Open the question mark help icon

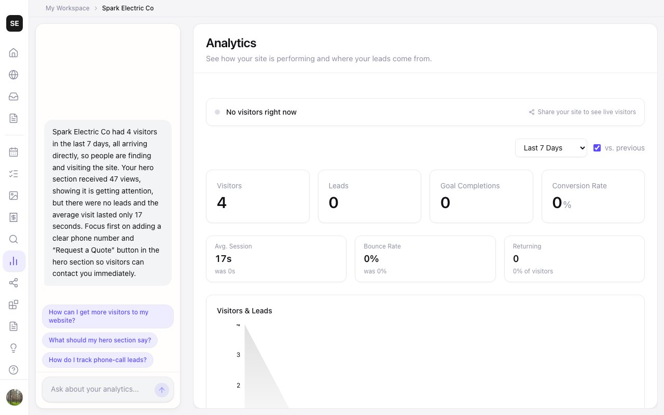click(14, 370)
